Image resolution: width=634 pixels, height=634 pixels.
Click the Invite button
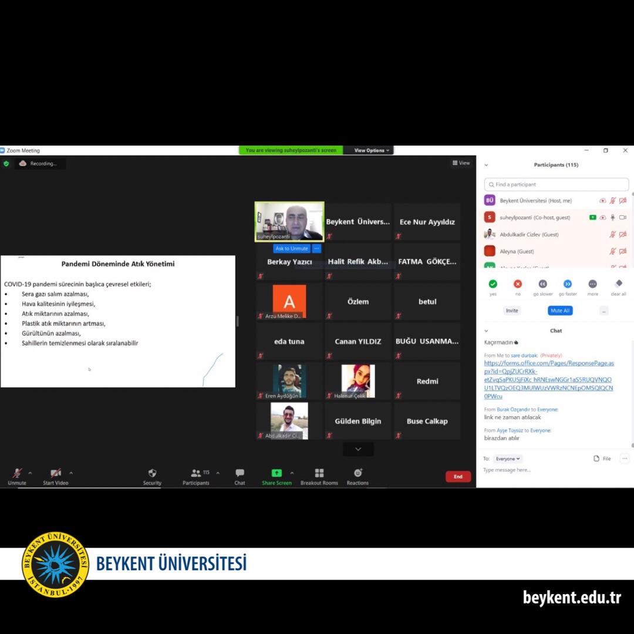pos(512,311)
